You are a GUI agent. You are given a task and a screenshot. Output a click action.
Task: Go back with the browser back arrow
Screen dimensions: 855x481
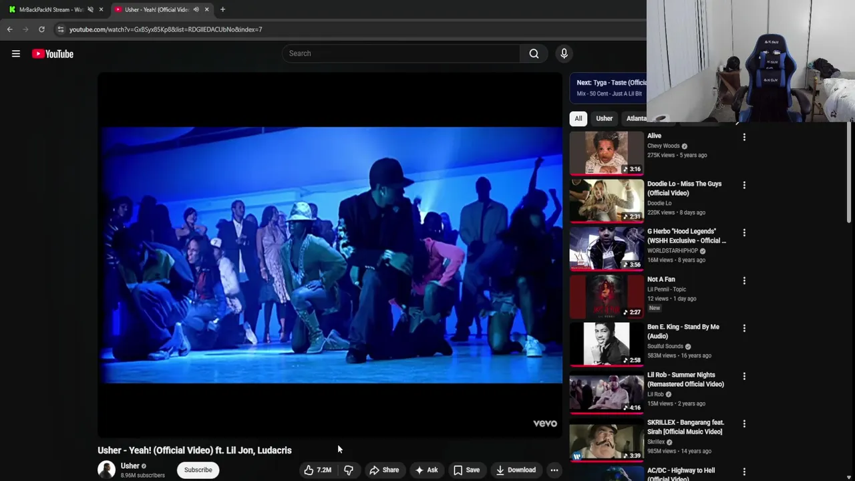pyautogui.click(x=9, y=29)
